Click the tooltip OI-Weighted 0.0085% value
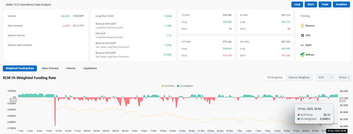Image resolution: width=353 pixels, height=134 pixels. [325, 119]
